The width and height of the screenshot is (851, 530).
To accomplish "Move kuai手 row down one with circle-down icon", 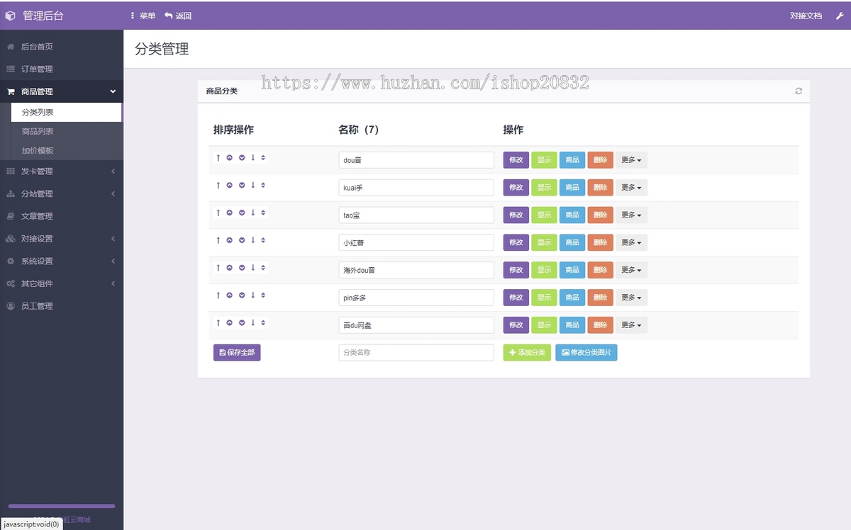I will (242, 185).
